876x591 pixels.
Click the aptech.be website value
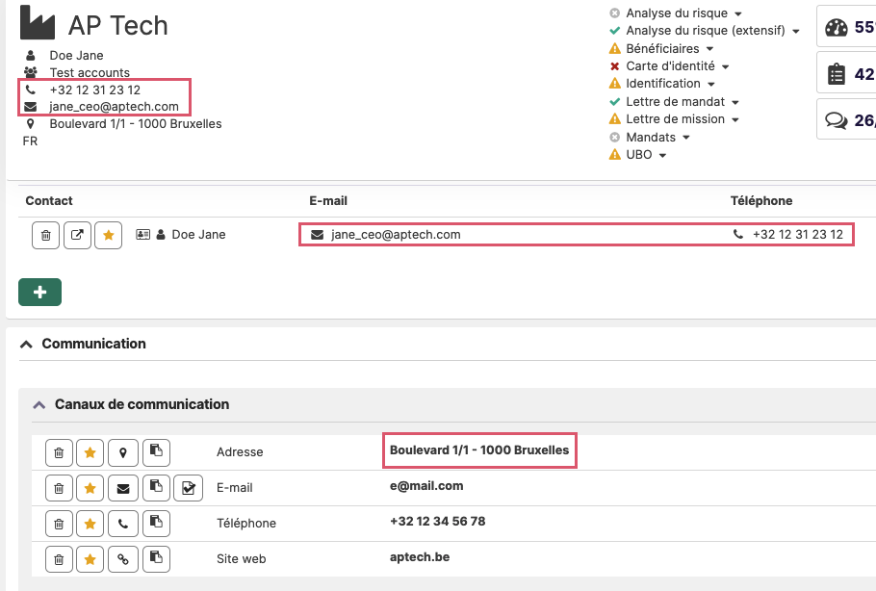(x=420, y=557)
